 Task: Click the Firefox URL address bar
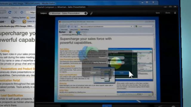[x=31, y=12]
